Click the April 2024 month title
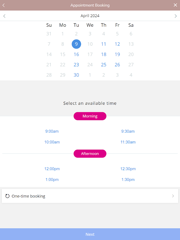Image resolution: width=180 pixels, height=240 pixels. [x=90, y=16]
